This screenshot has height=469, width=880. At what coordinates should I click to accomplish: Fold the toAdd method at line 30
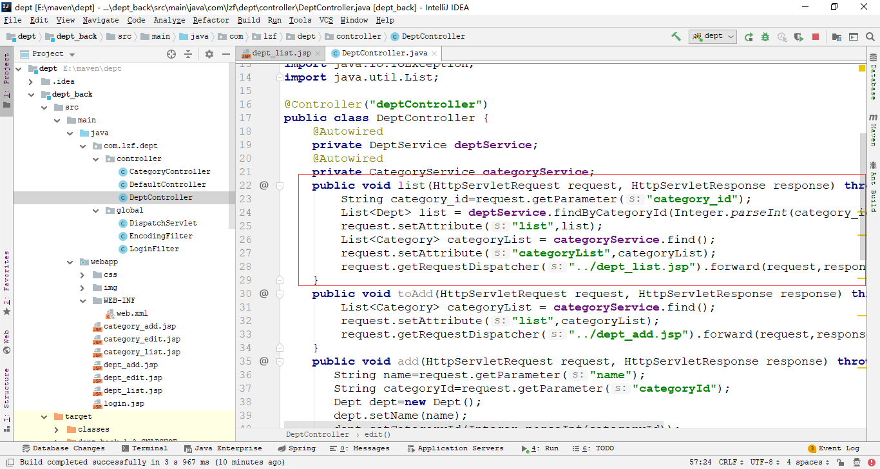point(280,294)
